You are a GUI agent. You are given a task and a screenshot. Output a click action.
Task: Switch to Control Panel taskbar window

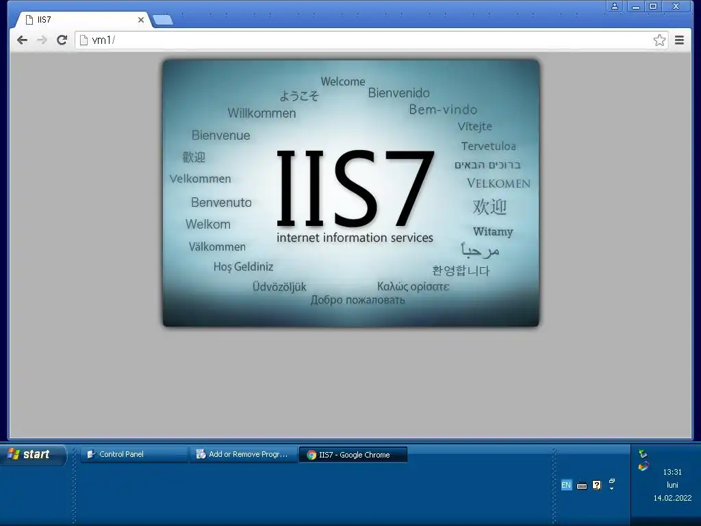pos(134,455)
